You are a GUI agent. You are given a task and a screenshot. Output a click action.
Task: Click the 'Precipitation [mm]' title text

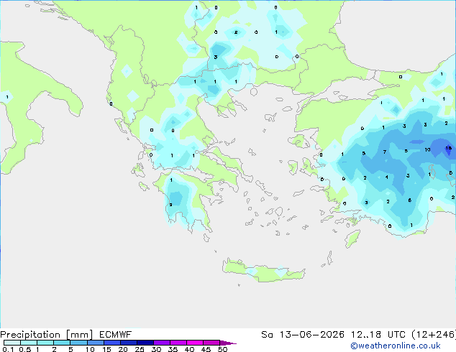pos(46,335)
